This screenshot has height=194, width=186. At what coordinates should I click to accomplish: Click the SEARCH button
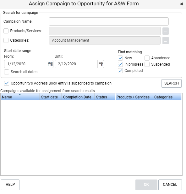(172, 83)
